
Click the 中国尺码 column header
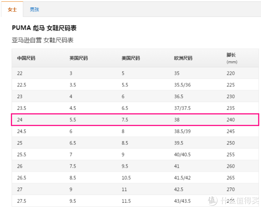click(x=26, y=58)
